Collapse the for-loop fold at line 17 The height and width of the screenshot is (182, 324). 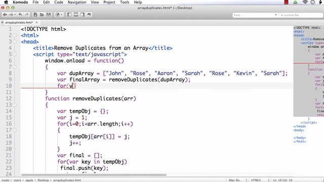(15, 130)
